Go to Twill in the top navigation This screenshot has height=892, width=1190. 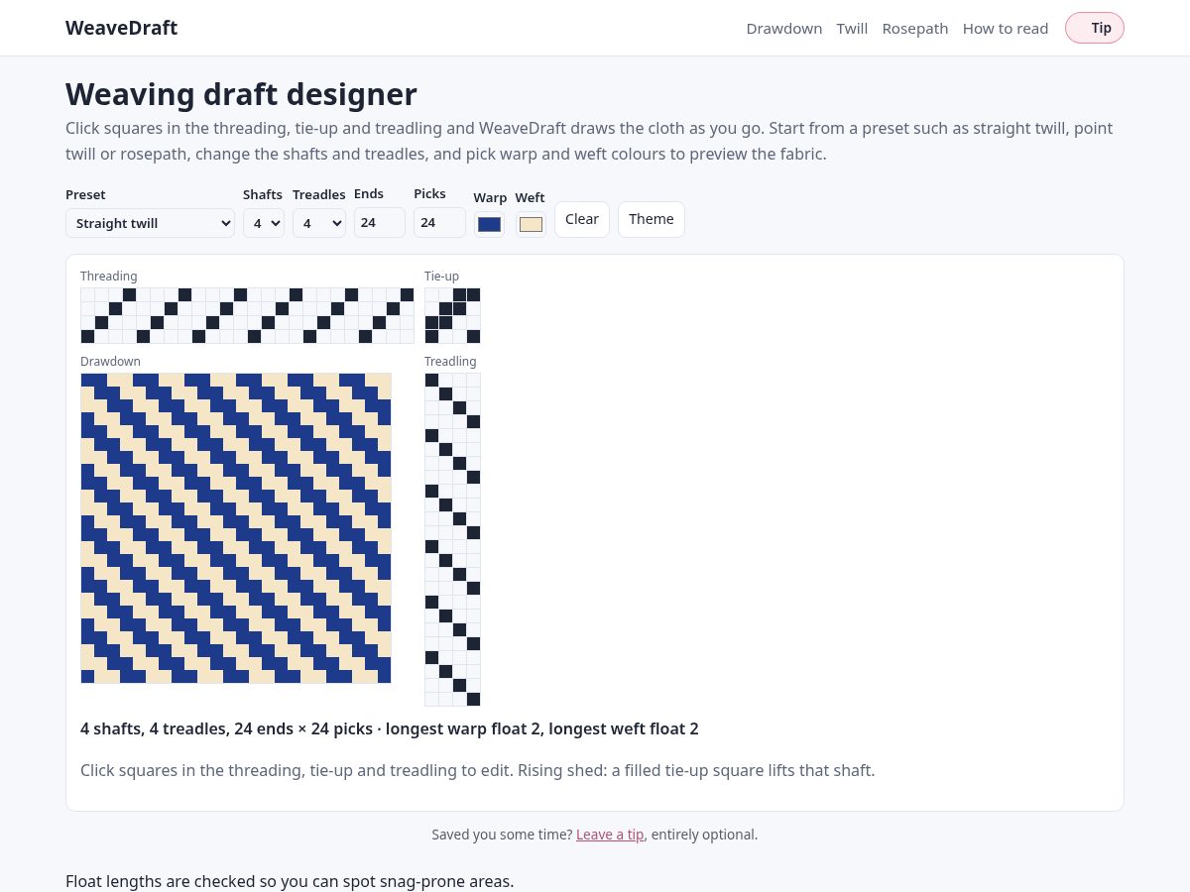(x=852, y=29)
